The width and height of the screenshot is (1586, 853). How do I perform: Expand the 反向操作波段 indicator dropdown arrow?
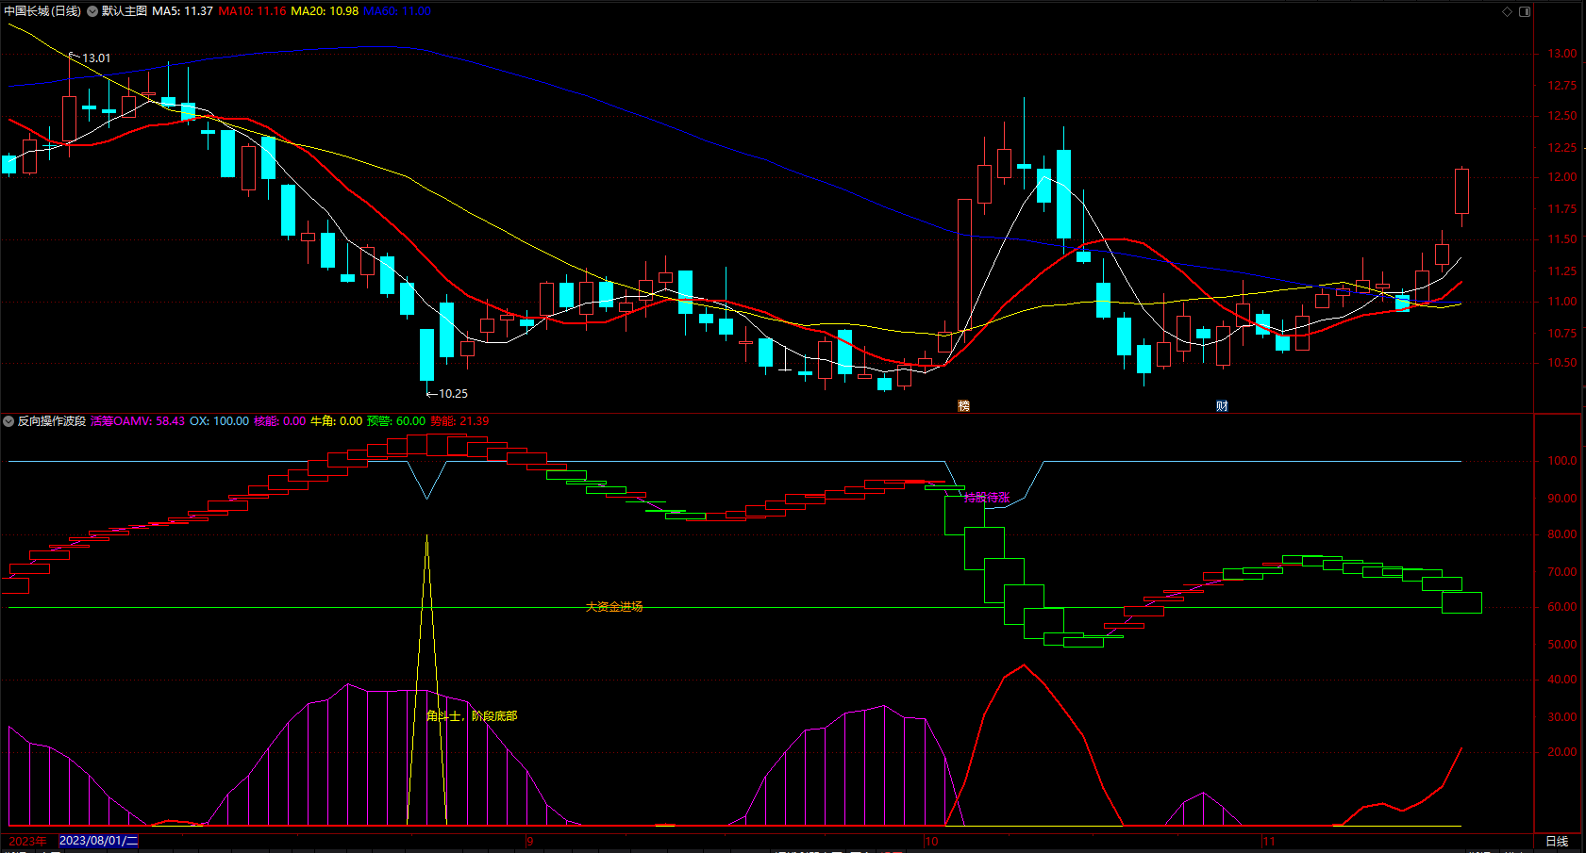[8, 421]
